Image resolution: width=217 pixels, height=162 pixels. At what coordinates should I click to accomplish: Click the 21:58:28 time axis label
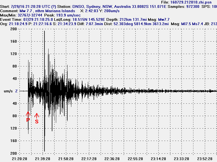66,159
